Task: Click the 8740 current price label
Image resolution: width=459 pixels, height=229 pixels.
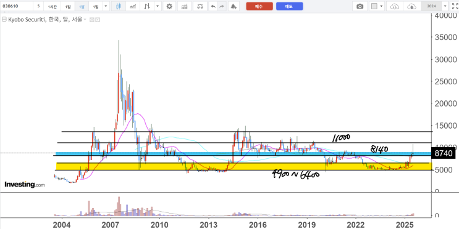Action: point(444,153)
